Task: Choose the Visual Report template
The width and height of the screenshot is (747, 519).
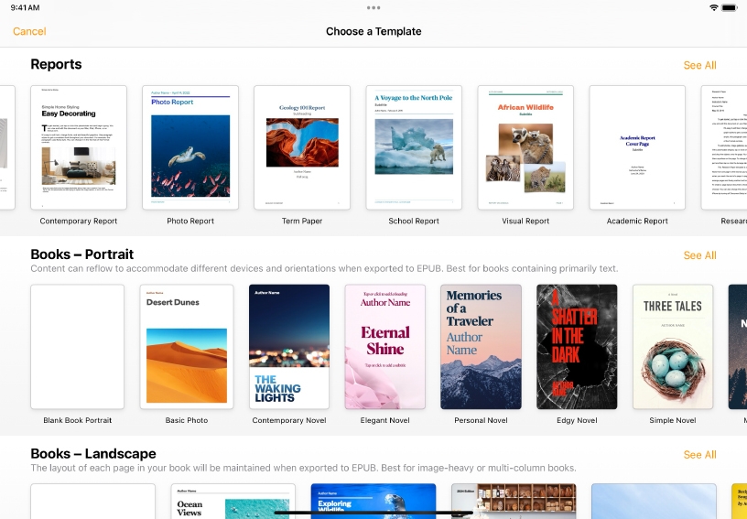Action: pyautogui.click(x=525, y=147)
